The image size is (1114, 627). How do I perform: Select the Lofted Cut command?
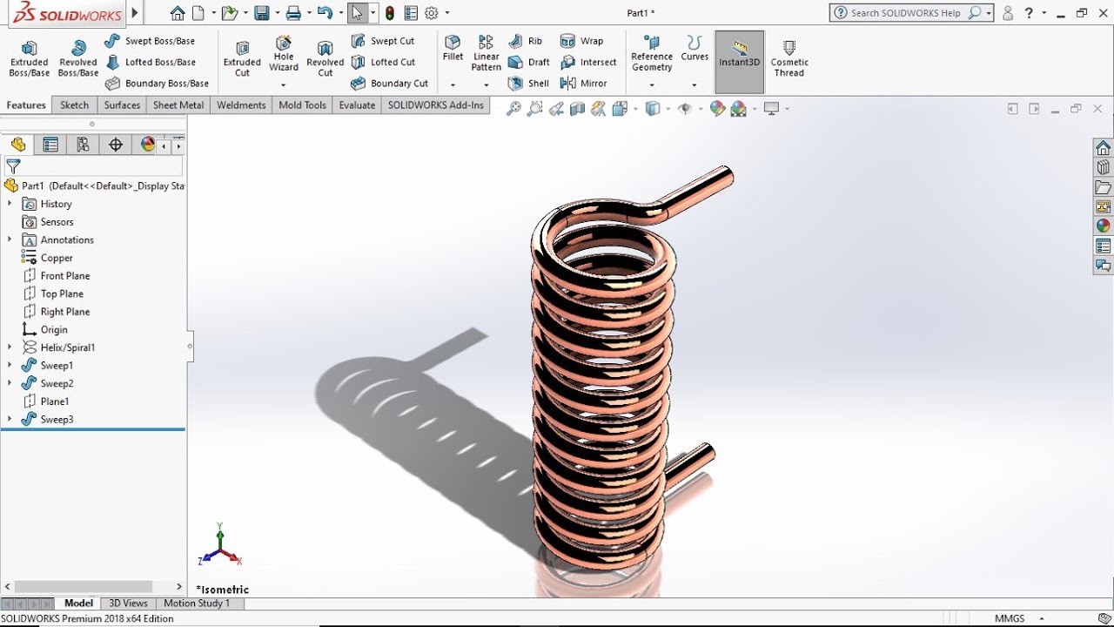(x=383, y=62)
